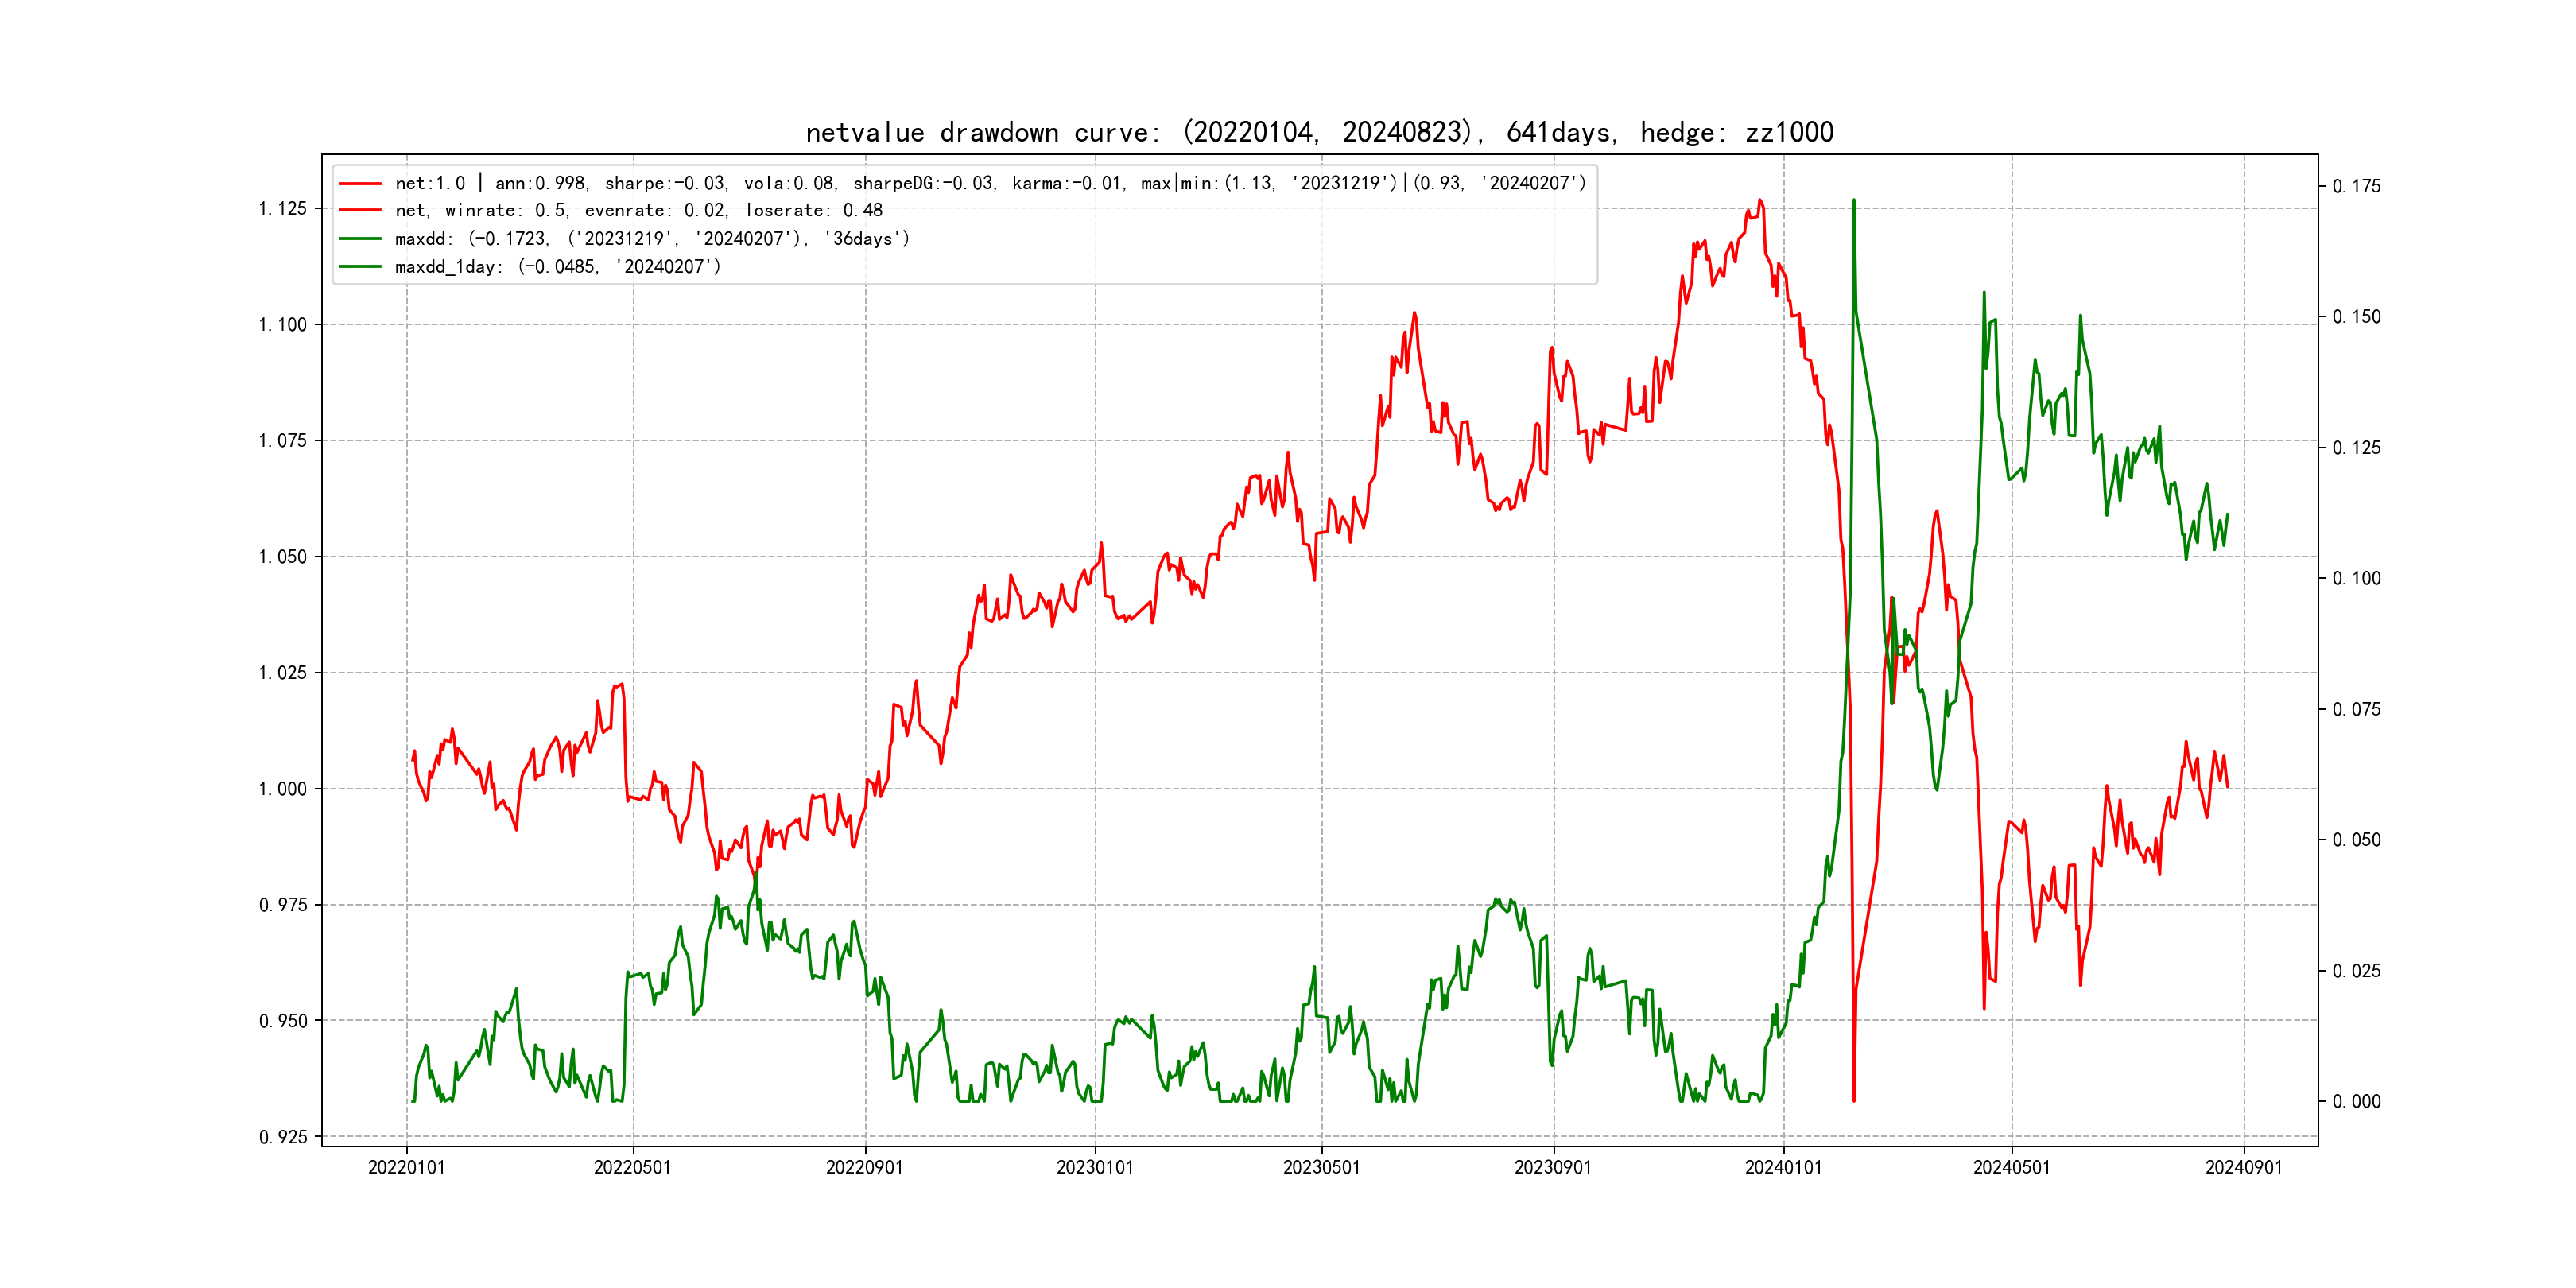This screenshot has width=2576, height=1288.
Task: Click the x-axis label 20240101
Action: click(x=1783, y=1167)
